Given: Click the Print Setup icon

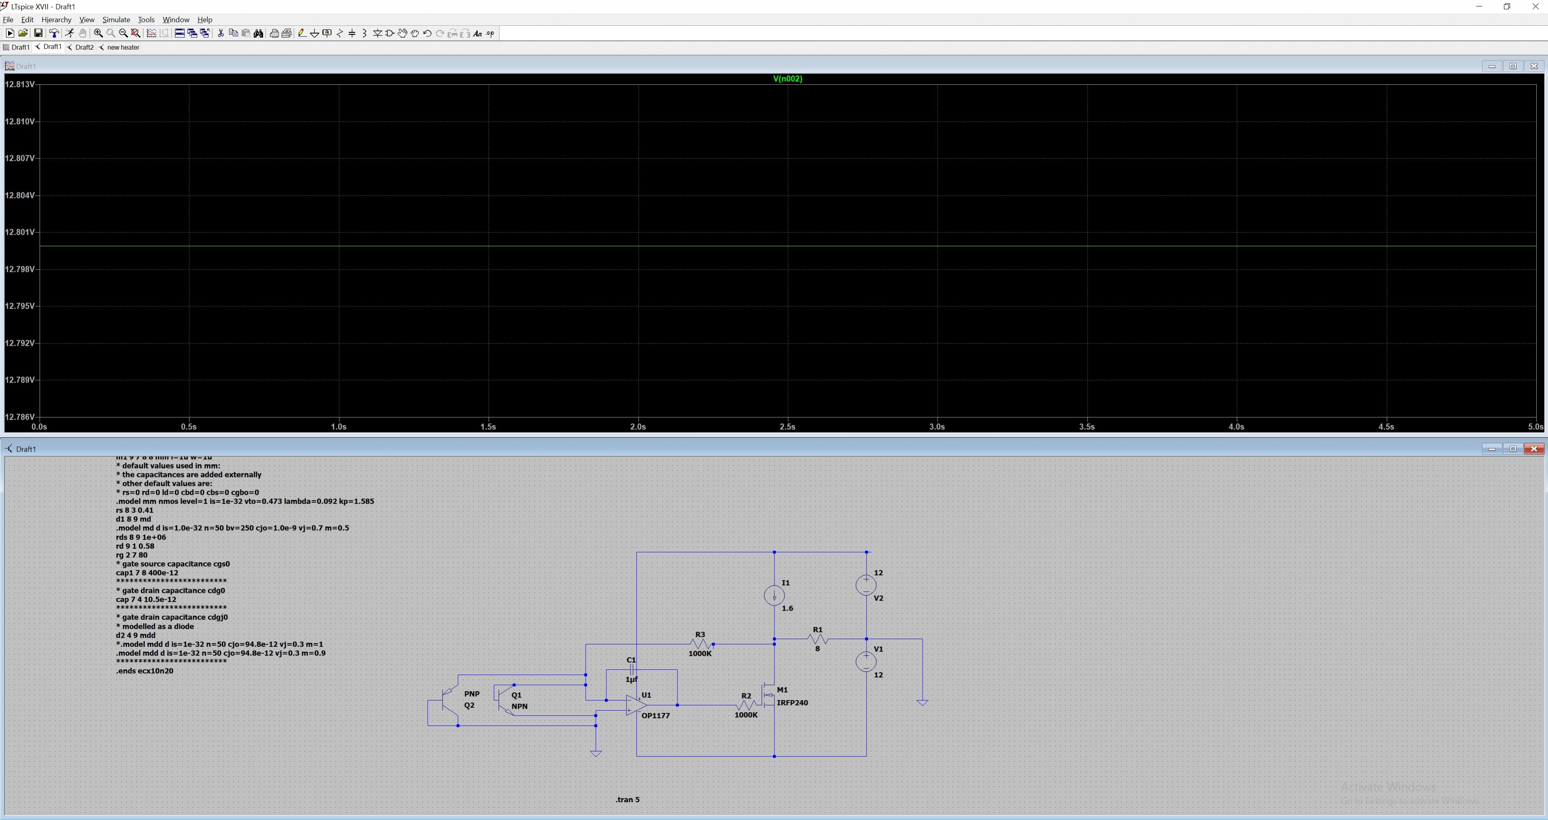Looking at the screenshot, I should click(274, 34).
